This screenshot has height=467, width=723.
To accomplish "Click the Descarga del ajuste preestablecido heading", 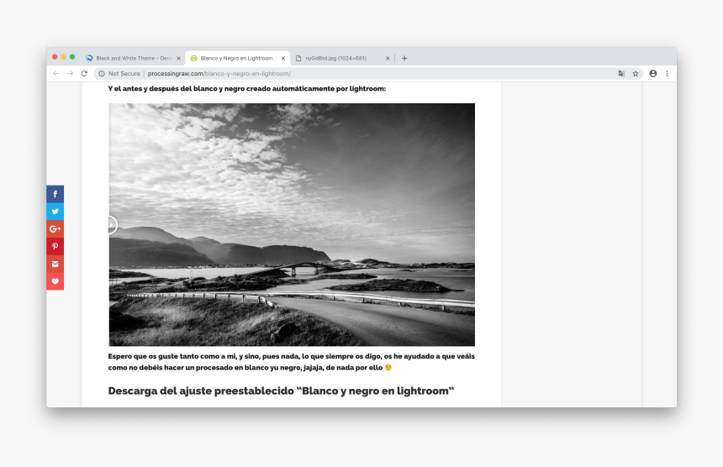I will pos(281,391).
